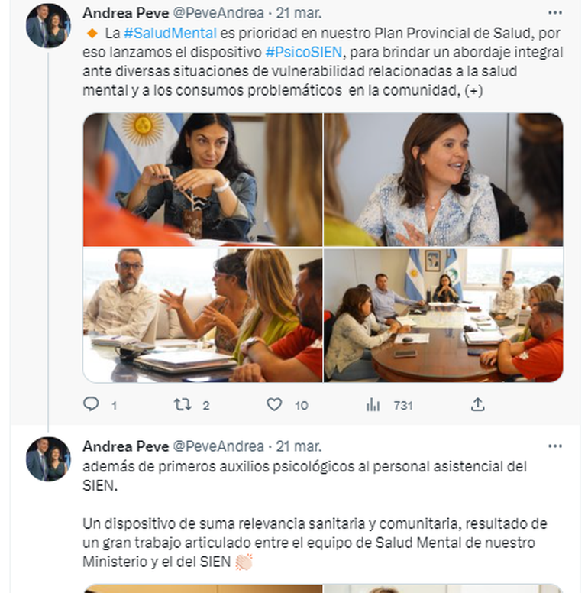Open photo of woman in floral blouse
Viewport: 588px width, 593px height.
[x=443, y=180]
